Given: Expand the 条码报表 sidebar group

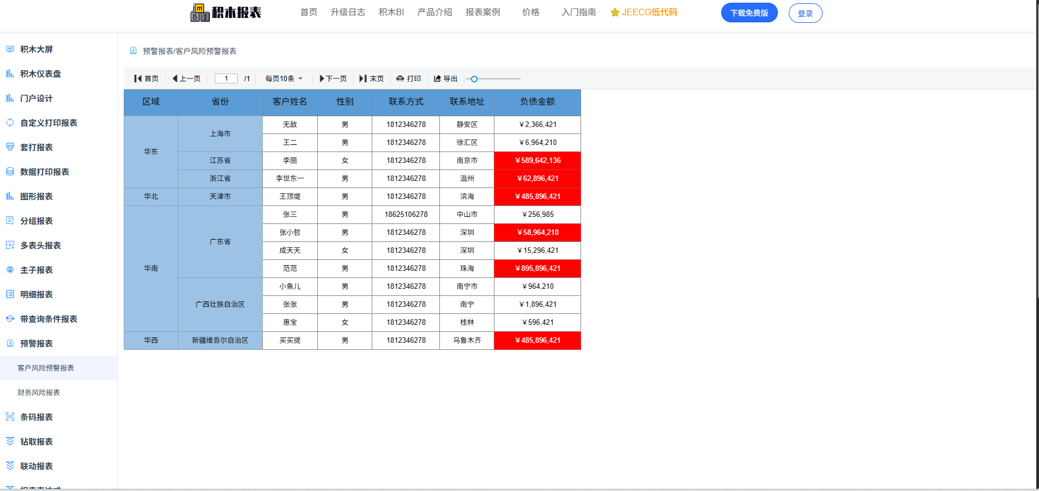Looking at the screenshot, I should tap(37, 417).
